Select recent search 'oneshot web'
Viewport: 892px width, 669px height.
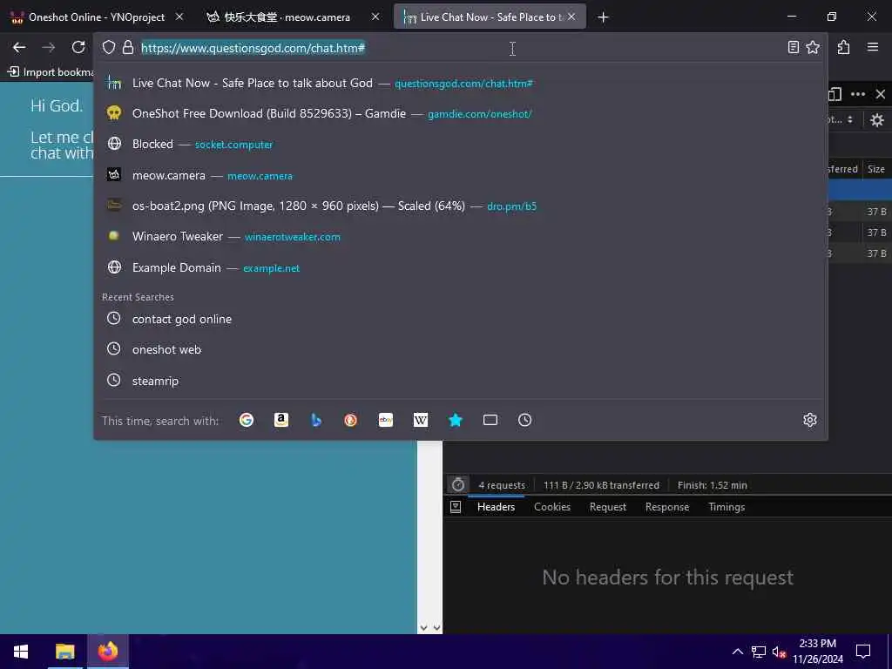coord(460,350)
